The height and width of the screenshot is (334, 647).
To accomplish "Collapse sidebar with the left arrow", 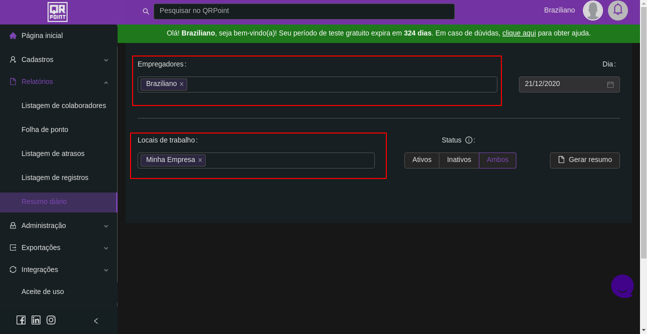I will pyautogui.click(x=96, y=320).
